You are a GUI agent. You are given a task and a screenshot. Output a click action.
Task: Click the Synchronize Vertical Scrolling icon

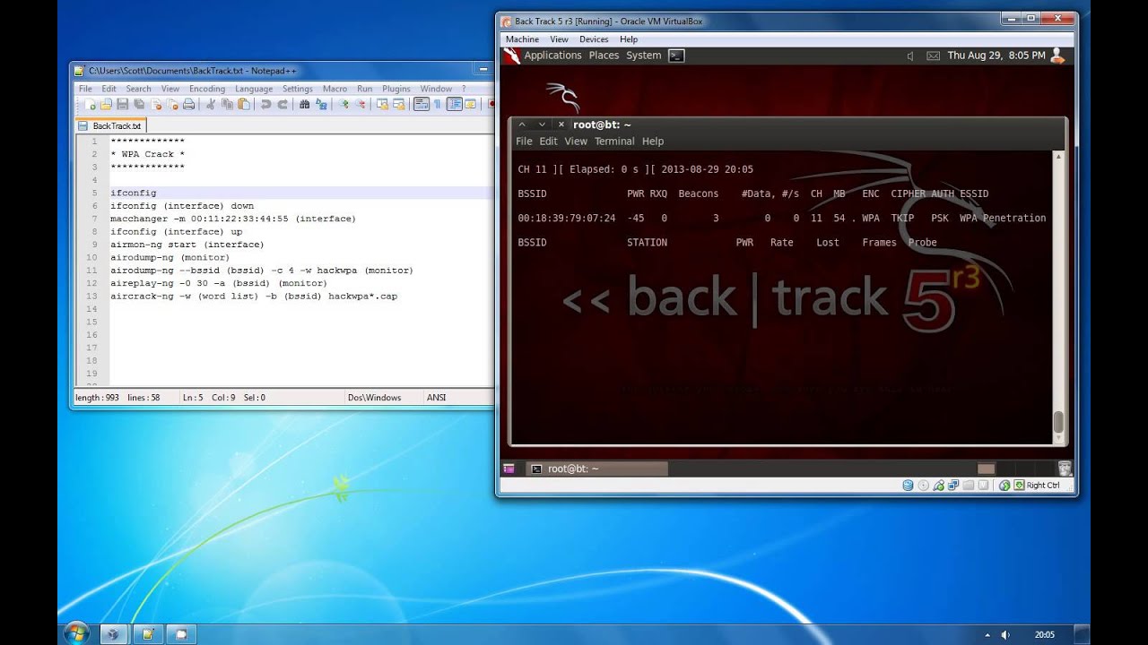pyautogui.click(x=382, y=104)
